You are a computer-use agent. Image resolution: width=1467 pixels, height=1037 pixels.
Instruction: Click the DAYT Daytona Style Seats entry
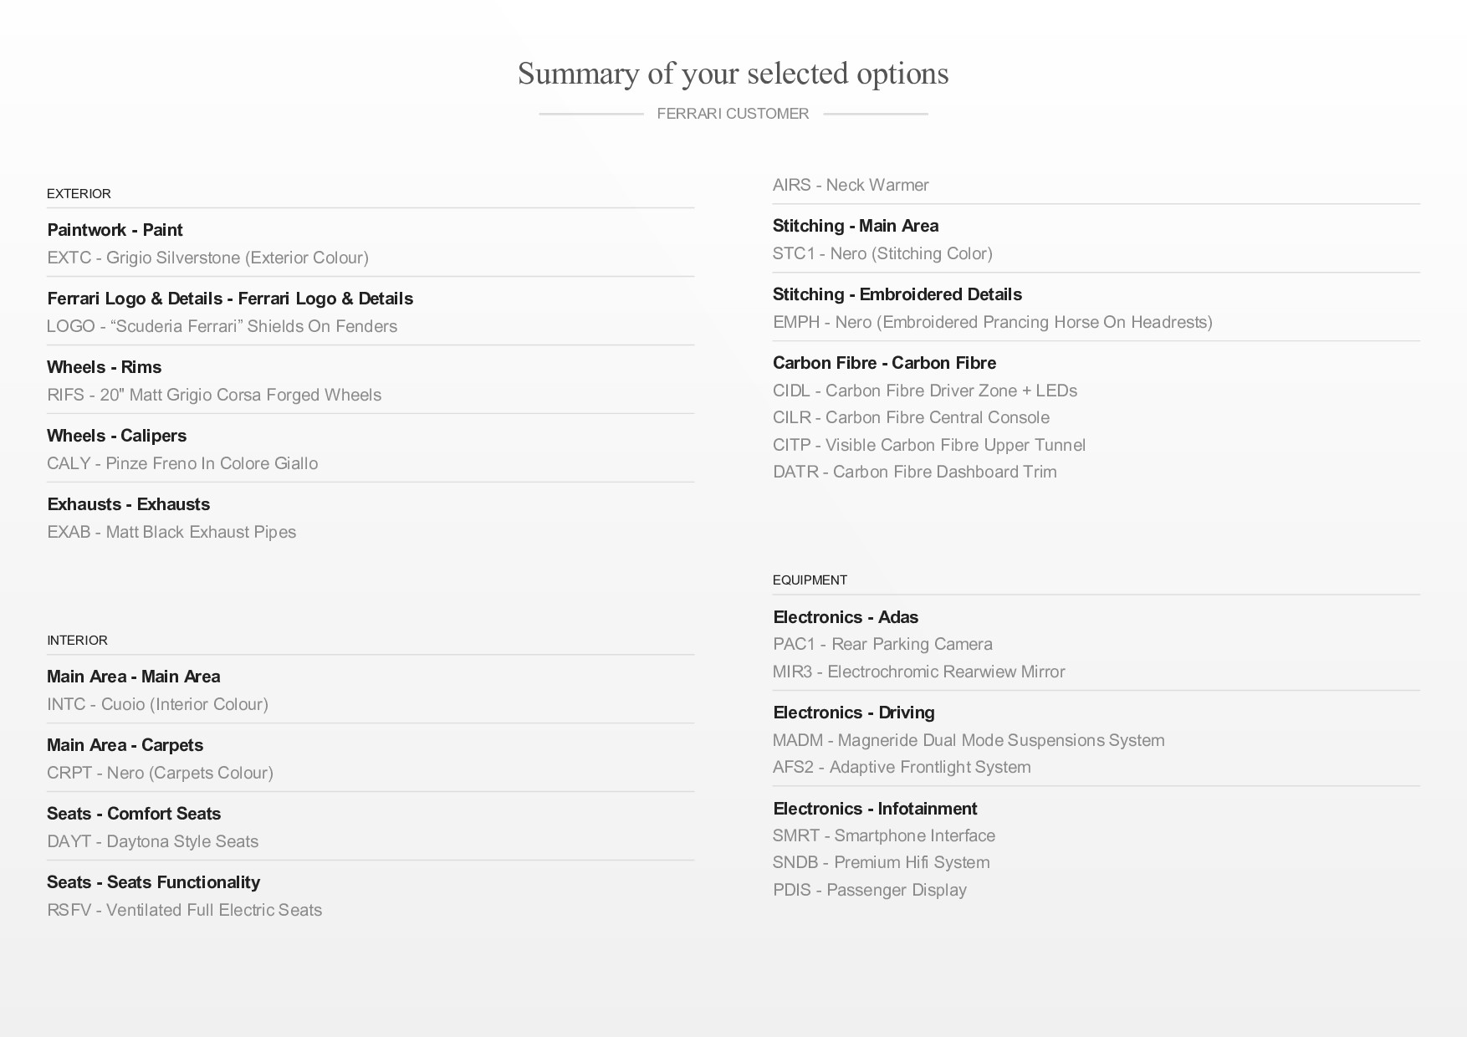pyautogui.click(x=152, y=841)
